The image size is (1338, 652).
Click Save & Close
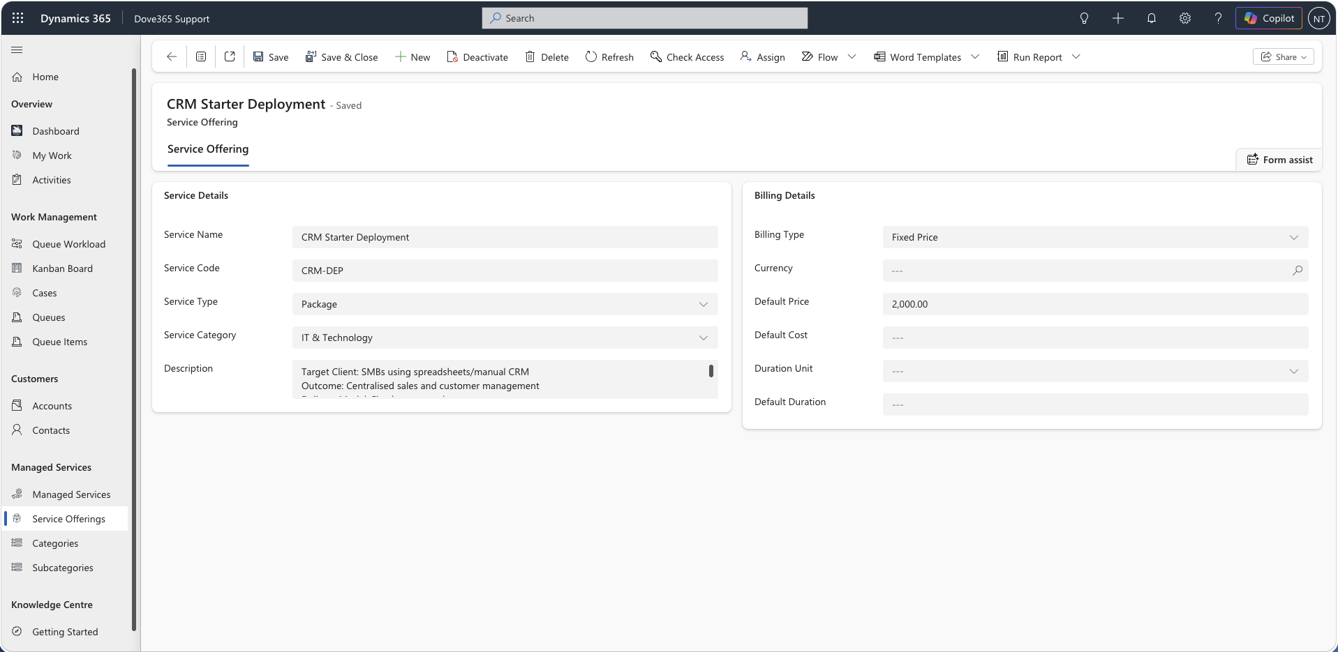click(342, 57)
